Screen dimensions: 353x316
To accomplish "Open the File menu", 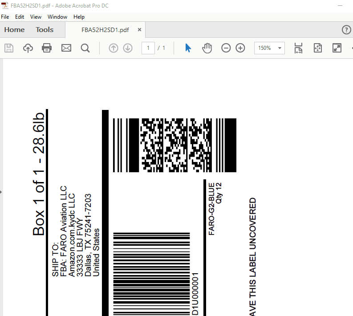I will click(5, 17).
